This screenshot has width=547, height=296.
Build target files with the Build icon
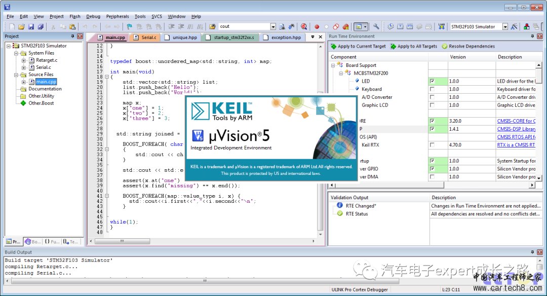400,26
